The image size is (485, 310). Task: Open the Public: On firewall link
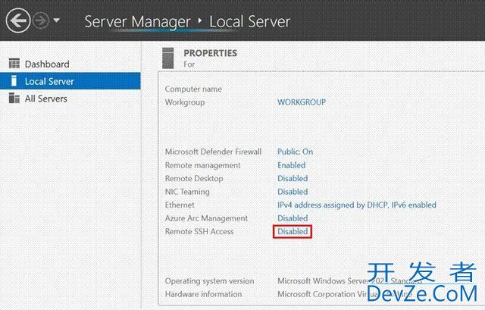tap(295, 152)
